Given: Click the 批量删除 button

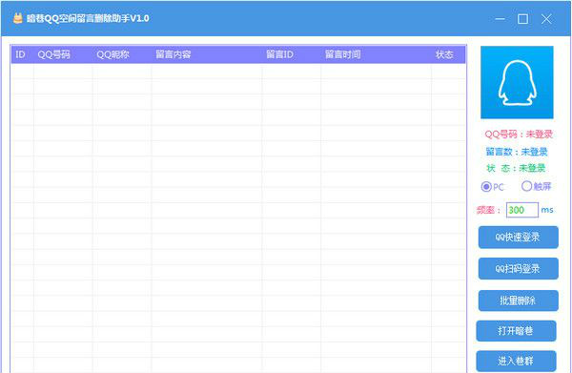Looking at the screenshot, I should pos(518,300).
